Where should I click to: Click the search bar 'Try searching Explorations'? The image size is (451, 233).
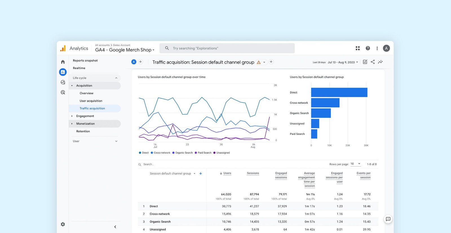pos(227,48)
